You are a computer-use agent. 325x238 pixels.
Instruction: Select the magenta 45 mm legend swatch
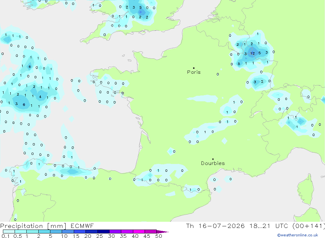(x=150, y=232)
